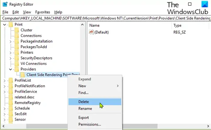Expand the ProfileService key
The width and height of the screenshot is (211, 130).
click(x=5, y=92)
